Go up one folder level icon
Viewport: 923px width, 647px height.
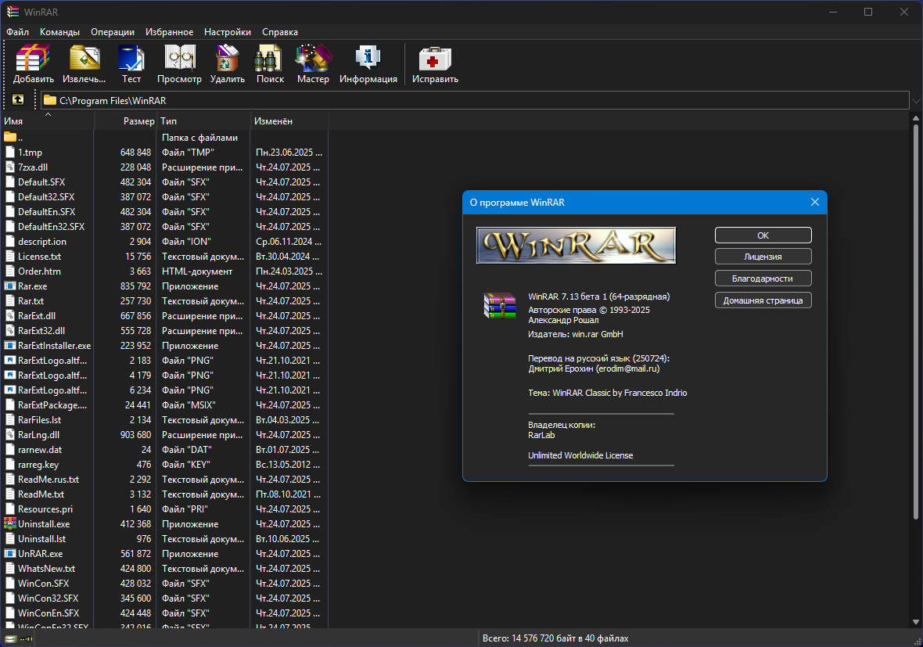18,99
